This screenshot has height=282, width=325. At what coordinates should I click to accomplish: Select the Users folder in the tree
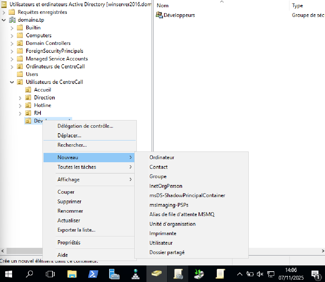(x=32, y=74)
